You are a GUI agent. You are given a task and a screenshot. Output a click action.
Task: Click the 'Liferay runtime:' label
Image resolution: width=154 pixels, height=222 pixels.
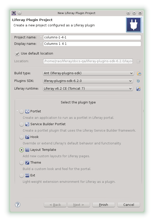(x=26, y=89)
